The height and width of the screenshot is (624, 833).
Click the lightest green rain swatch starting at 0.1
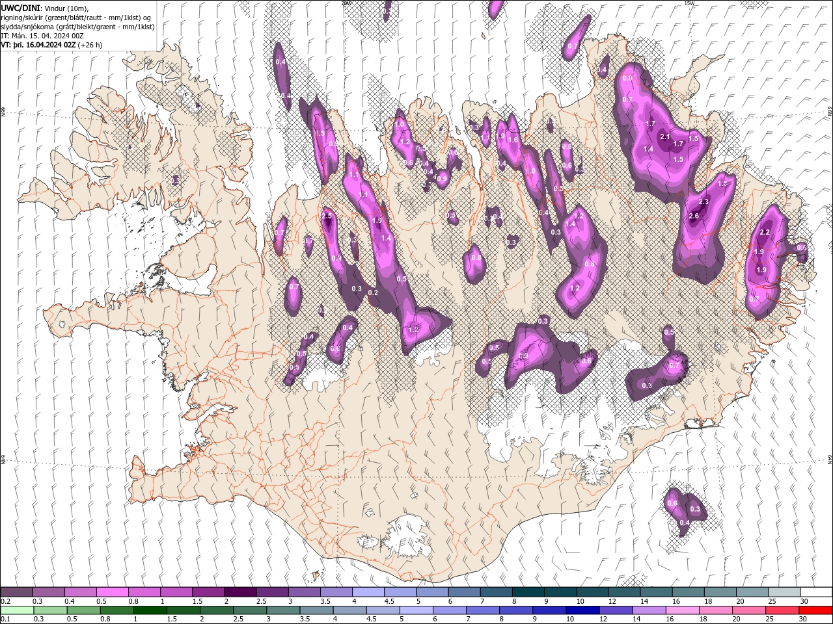click(17, 610)
